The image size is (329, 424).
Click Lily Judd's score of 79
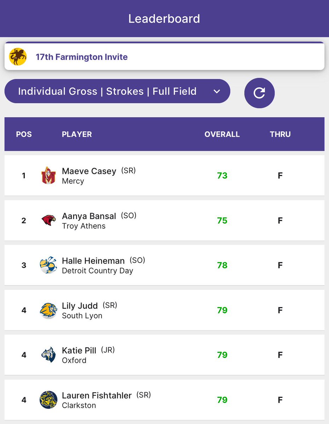coord(222,310)
